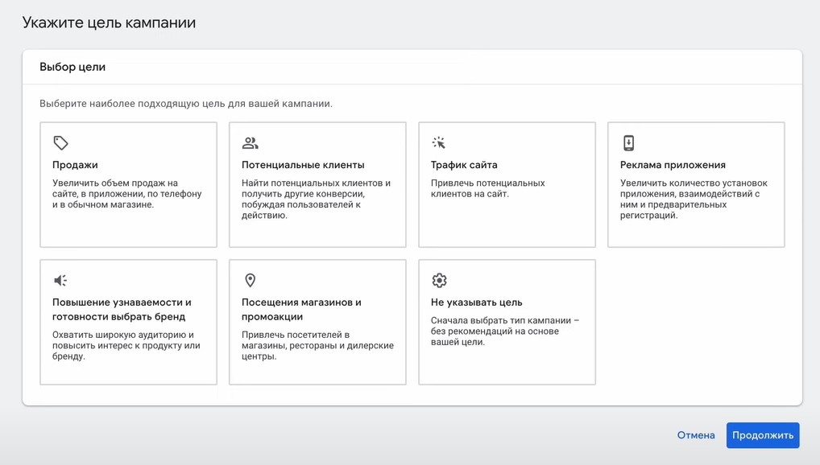Click the gear icon on Не указывать цель

[440, 280]
